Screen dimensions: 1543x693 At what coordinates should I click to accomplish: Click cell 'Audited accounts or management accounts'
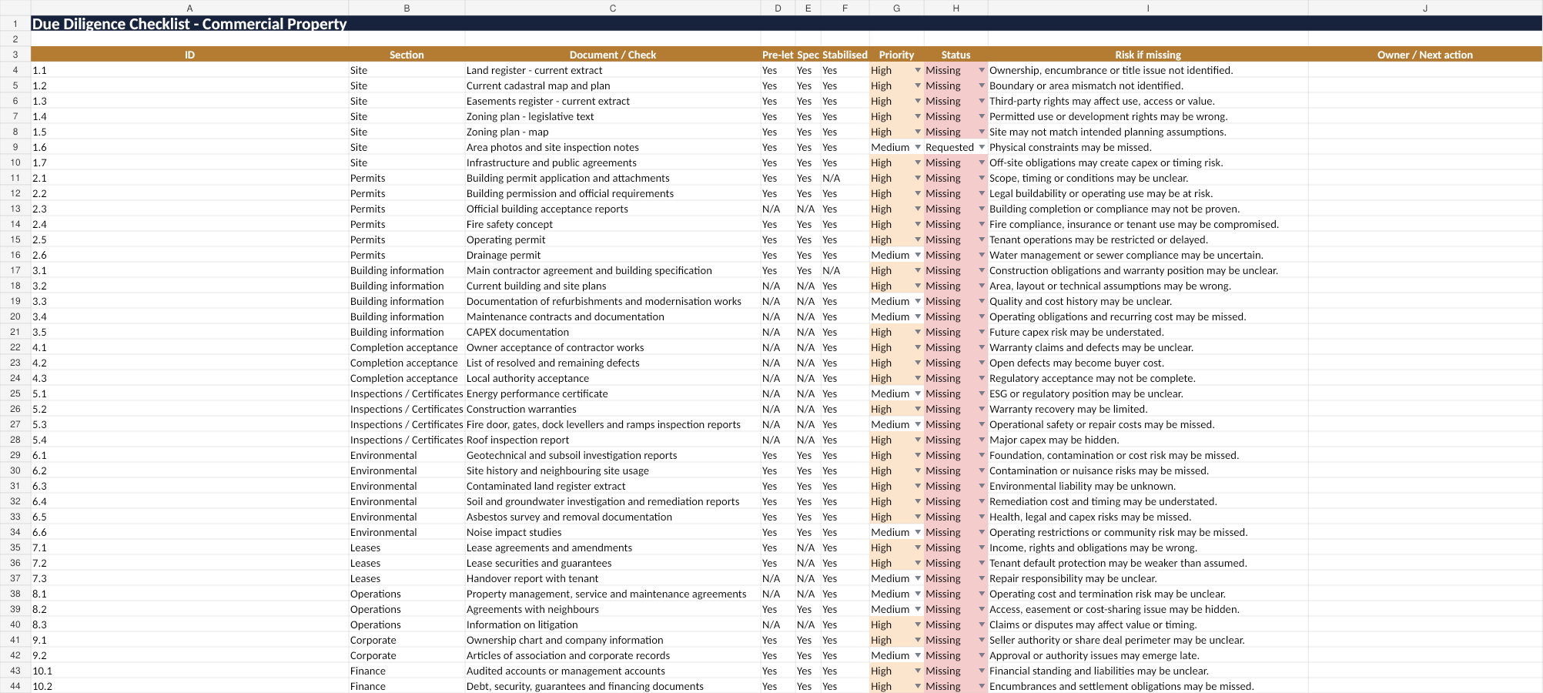click(x=613, y=671)
